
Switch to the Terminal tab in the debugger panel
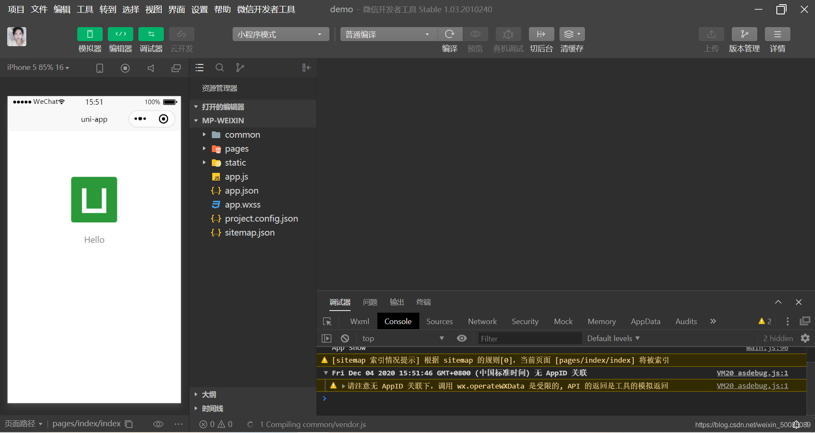[x=424, y=302]
